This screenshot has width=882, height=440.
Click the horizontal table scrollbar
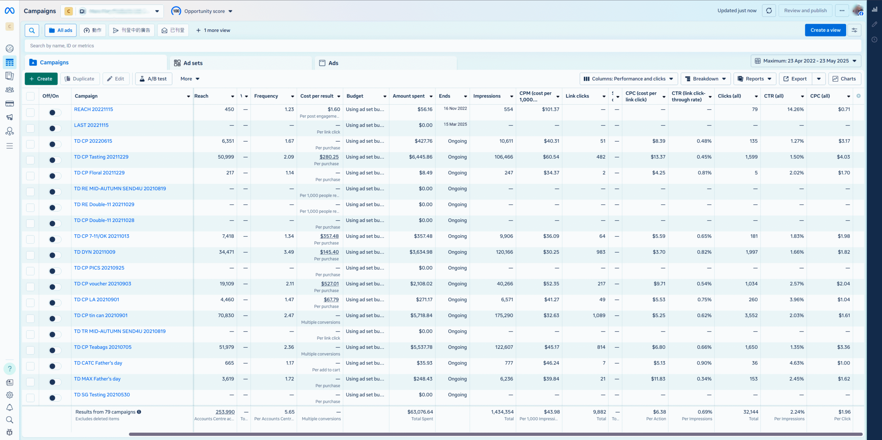point(495,434)
